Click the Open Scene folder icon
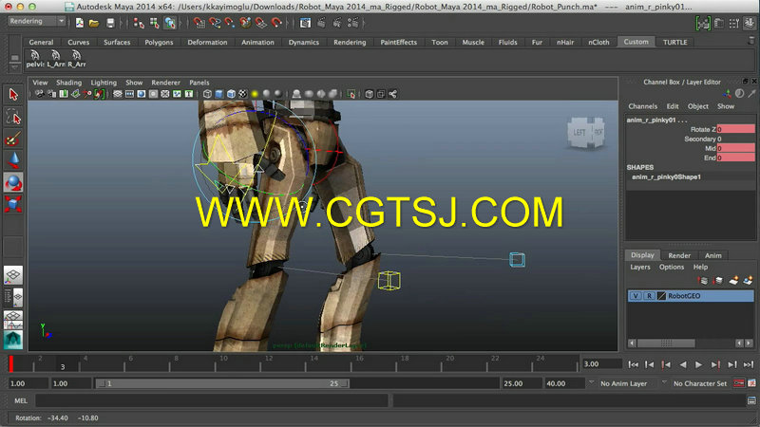 (94, 23)
